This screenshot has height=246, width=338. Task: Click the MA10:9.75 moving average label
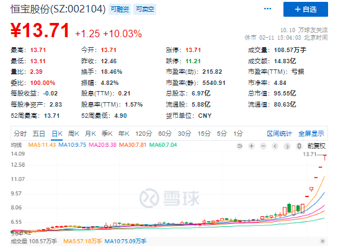coord(72,145)
